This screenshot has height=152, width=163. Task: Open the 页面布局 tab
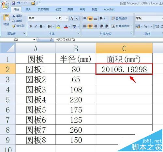coord(43,9)
